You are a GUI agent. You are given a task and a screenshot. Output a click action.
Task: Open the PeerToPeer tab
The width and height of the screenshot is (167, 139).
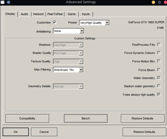pos(55,14)
